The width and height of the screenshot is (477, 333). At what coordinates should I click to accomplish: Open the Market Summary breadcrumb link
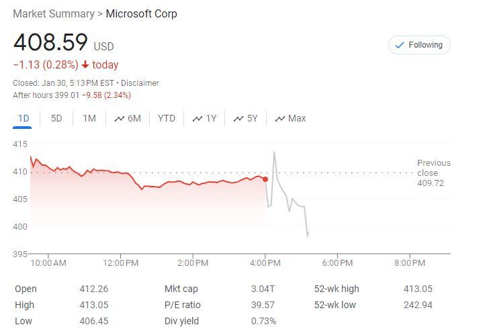[x=54, y=13]
